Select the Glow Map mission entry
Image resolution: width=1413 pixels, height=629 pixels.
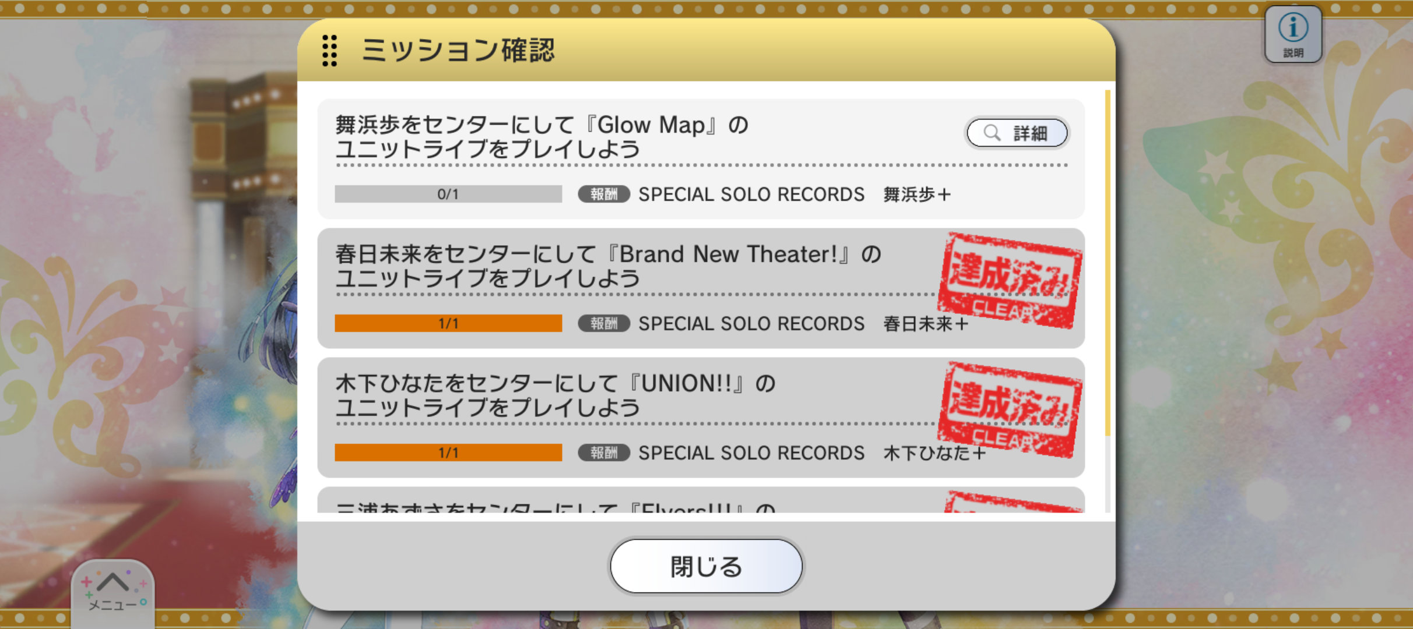(x=701, y=159)
